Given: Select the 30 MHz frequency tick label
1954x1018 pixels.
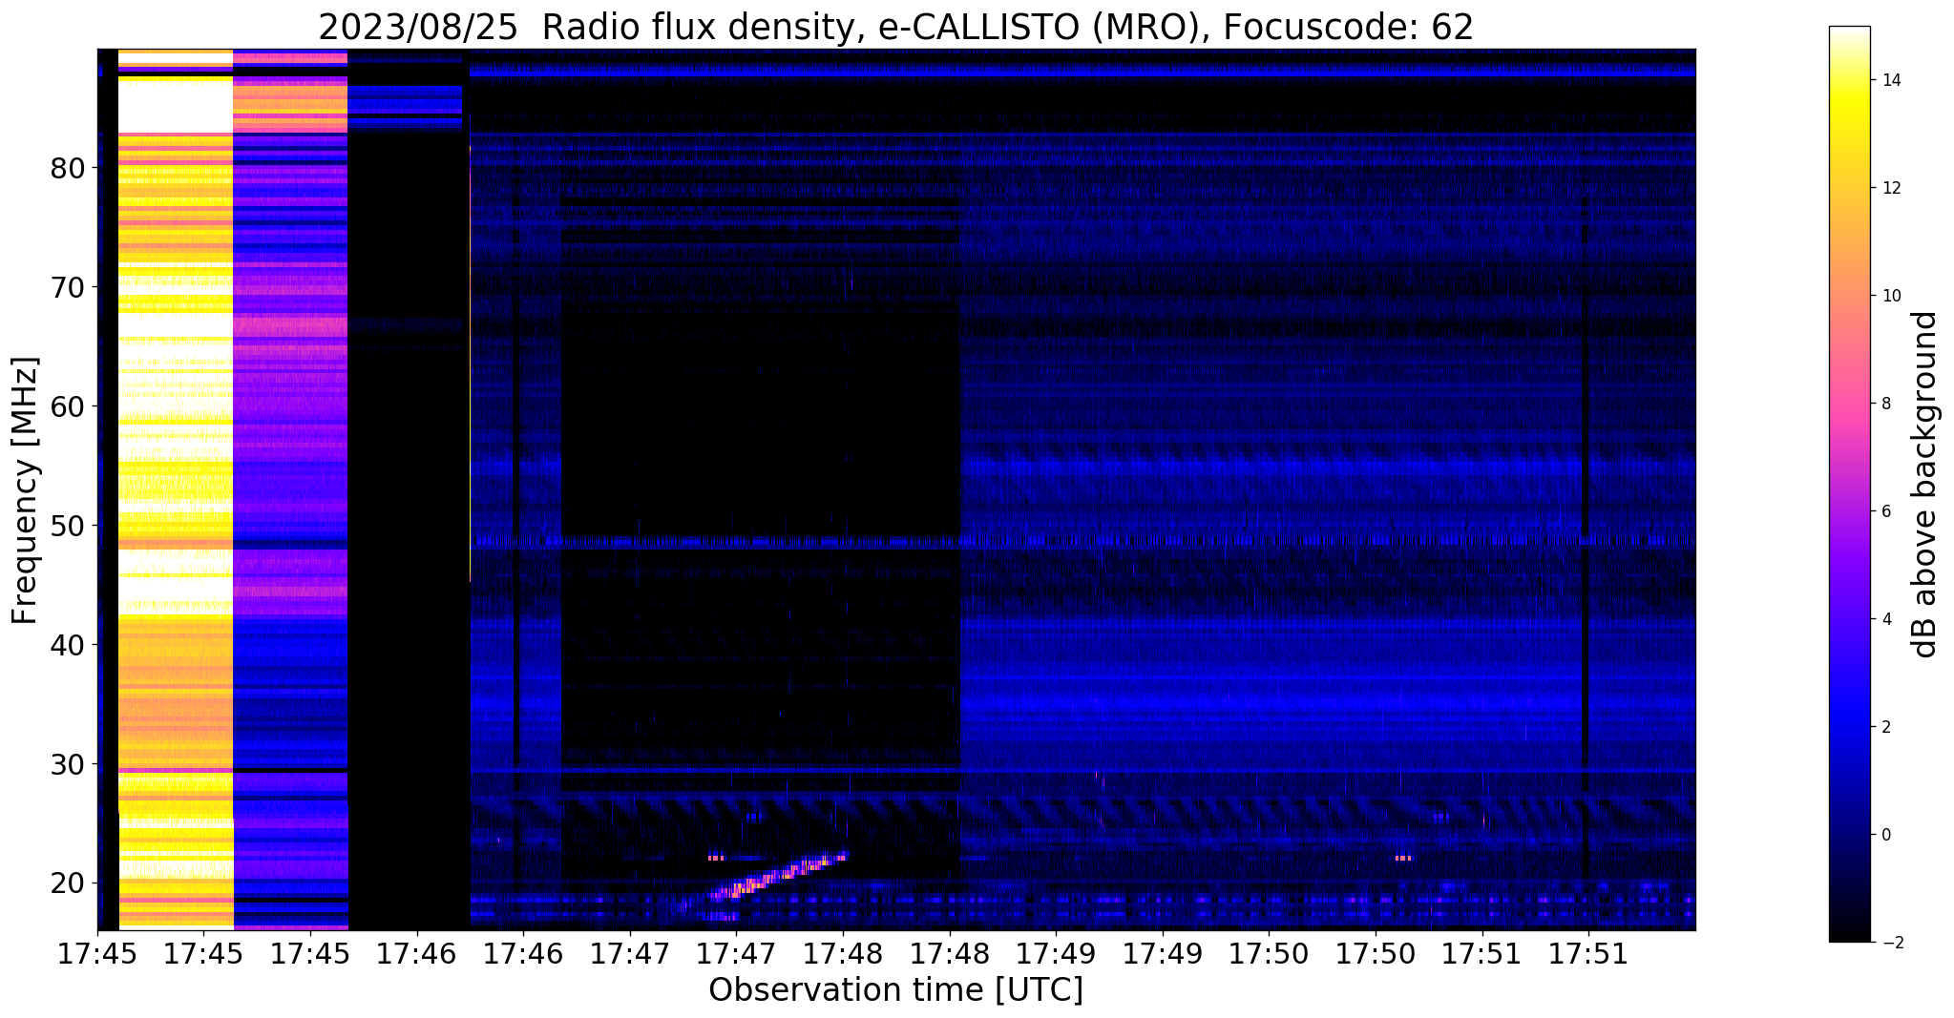Looking at the screenshot, I should click(x=69, y=765).
